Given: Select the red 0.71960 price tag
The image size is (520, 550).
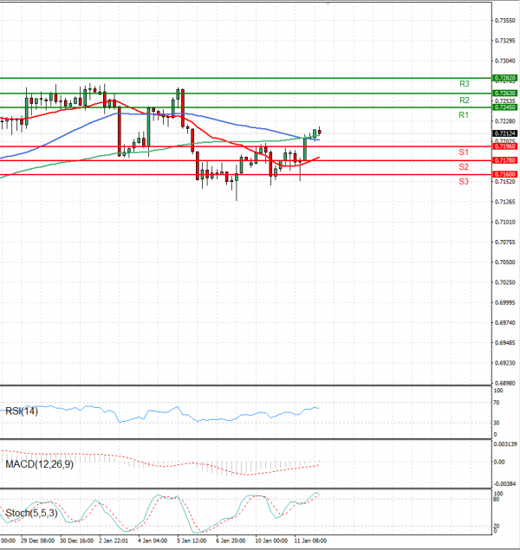Looking at the screenshot, I should pos(504,146).
